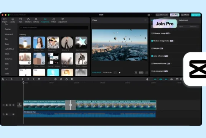This screenshot has height=138, width=206.
Task: Click the small Join Pro button in title bar
Action: 175,15
